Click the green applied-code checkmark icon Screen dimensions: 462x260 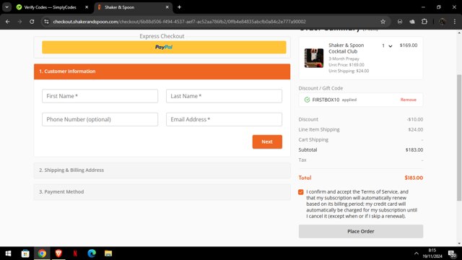pos(307,100)
